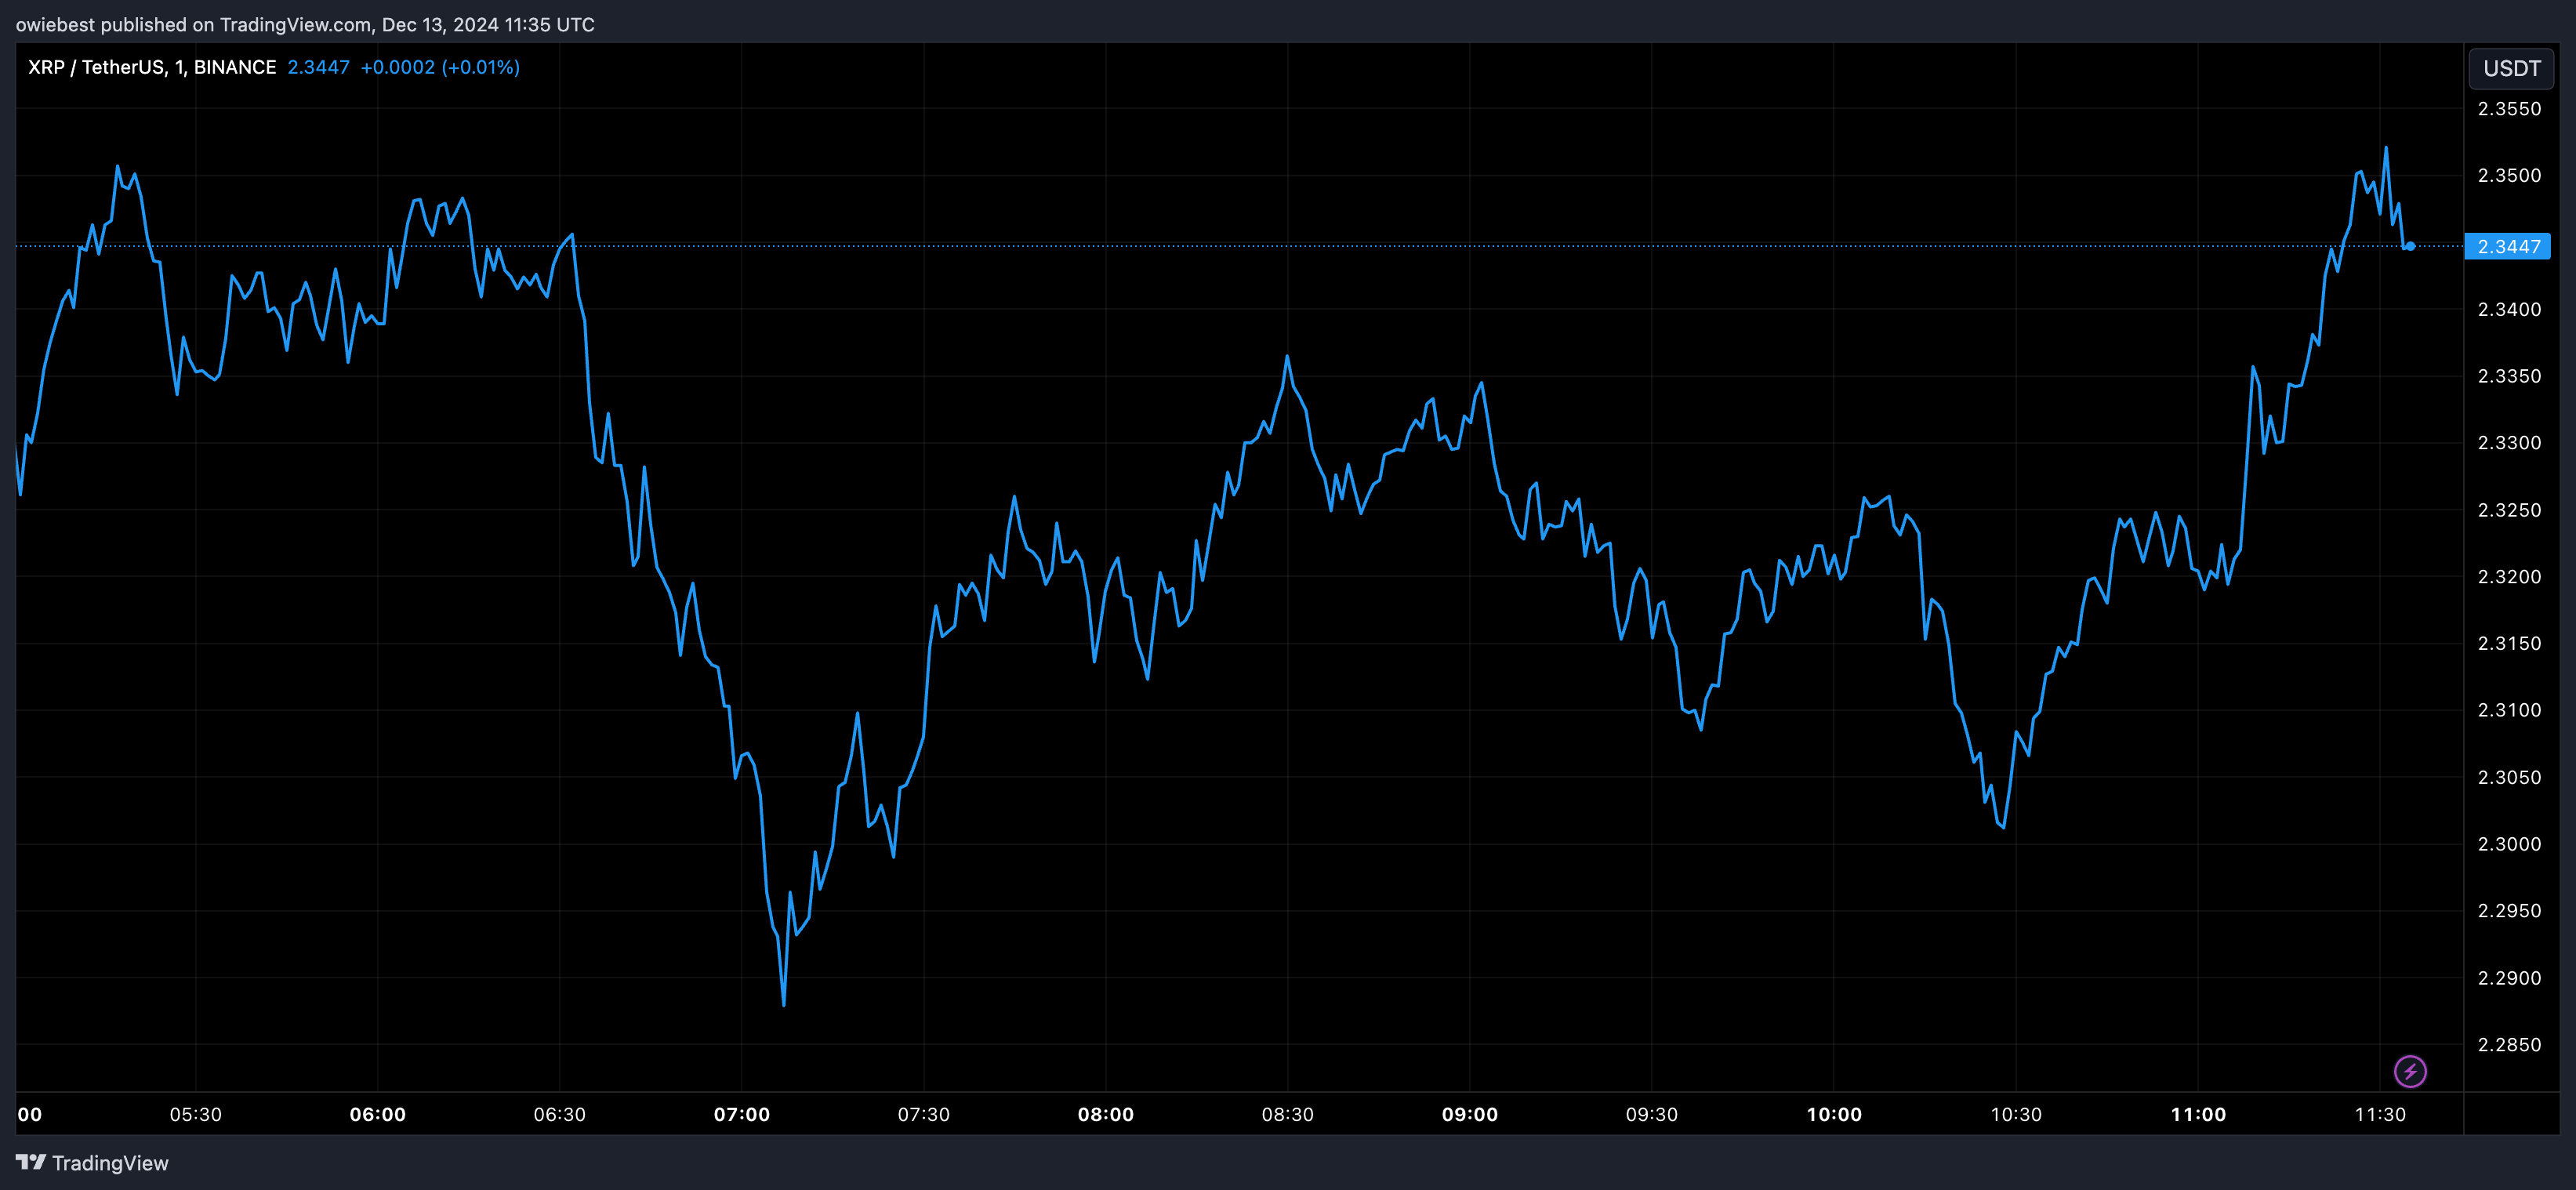This screenshot has height=1190, width=2576.
Task: Click the 2.3050 price axis label
Action: tap(2509, 777)
